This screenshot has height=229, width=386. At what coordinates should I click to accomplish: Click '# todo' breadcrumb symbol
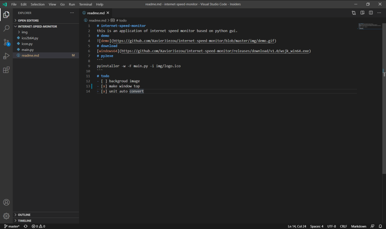pos(121,20)
